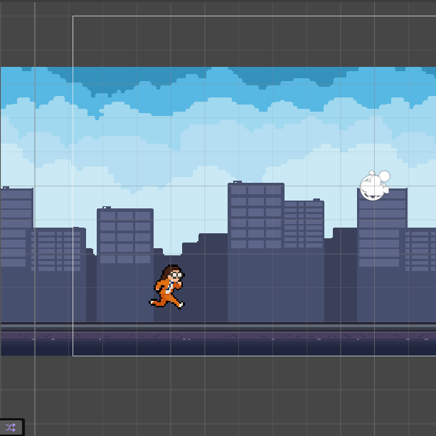The width and height of the screenshot is (436, 436).
Task: Click the purple shuffle arrows icon
Action: click(11, 427)
